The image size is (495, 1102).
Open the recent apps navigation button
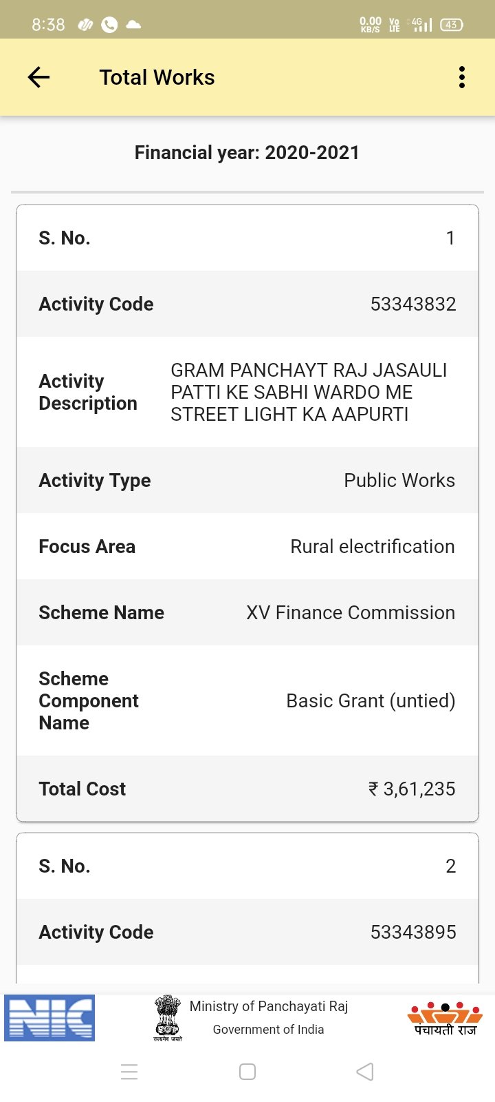coord(129,1072)
